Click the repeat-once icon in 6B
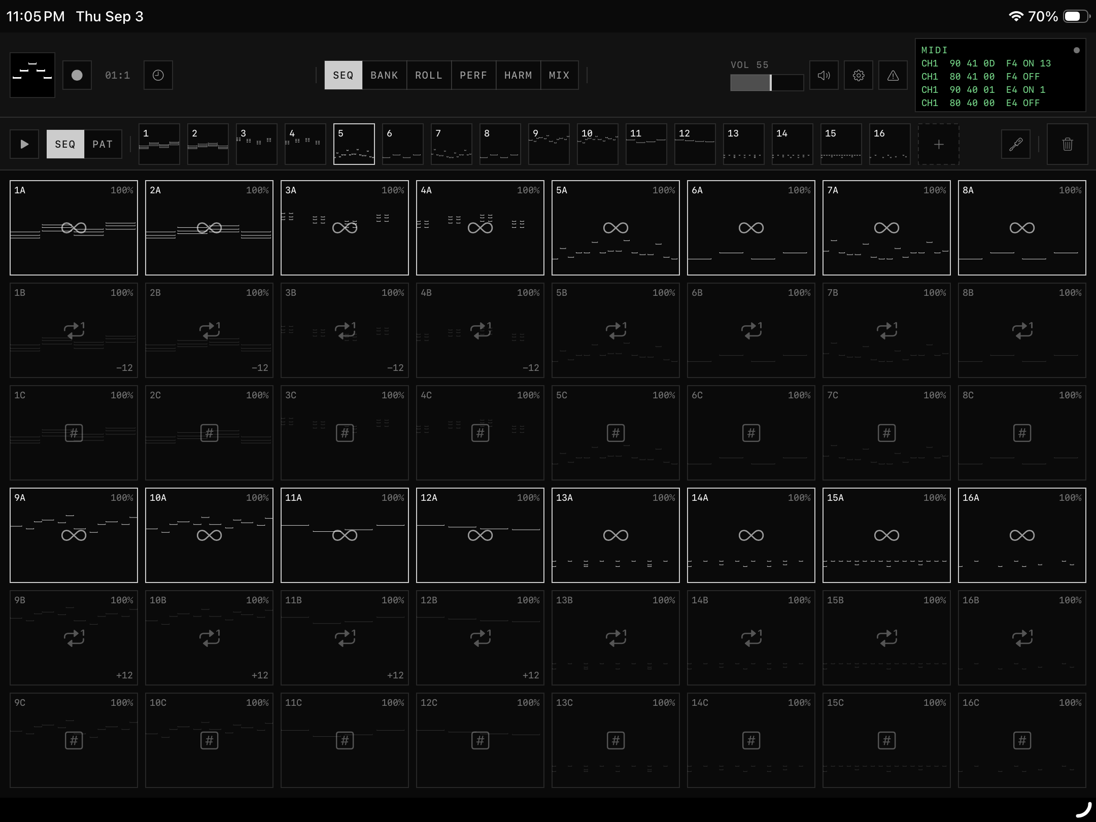This screenshot has height=822, width=1096. point(751,330)
